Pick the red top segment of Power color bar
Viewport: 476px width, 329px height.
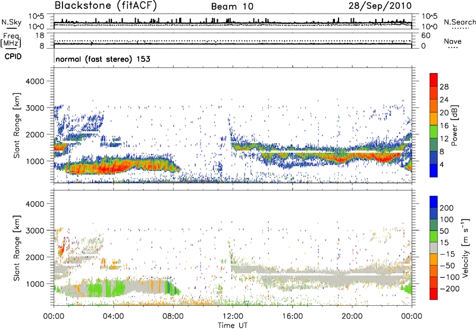434,80
